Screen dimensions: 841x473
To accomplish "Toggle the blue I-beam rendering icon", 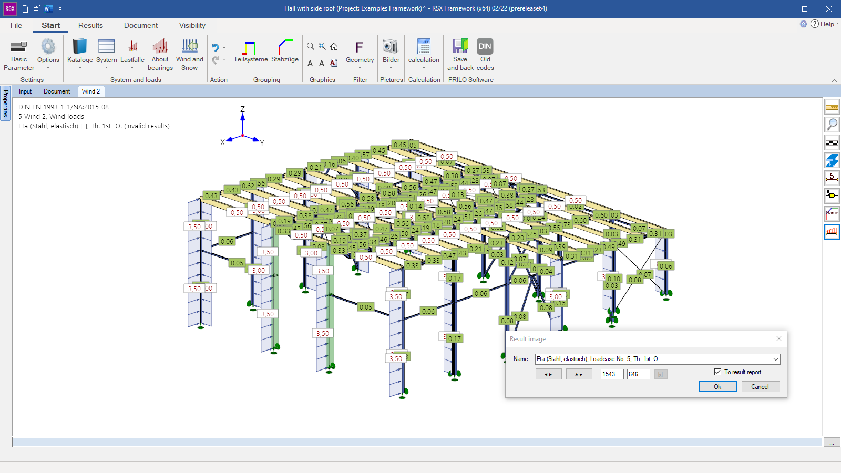I will (832, 160).
